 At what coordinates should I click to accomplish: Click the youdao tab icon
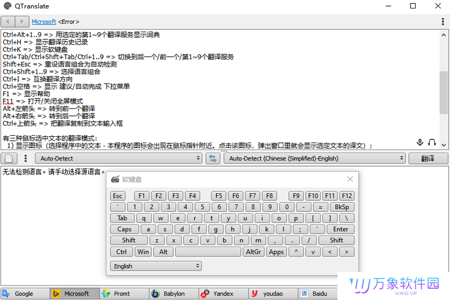tap(255, 294)
